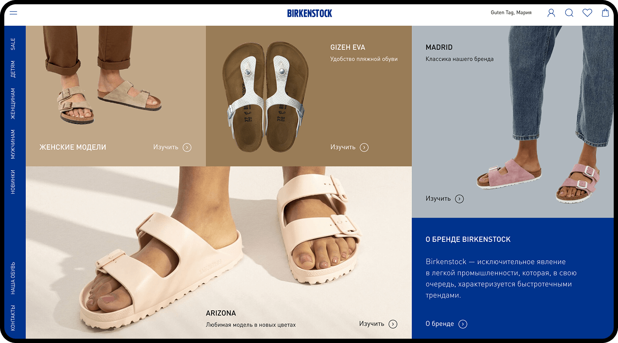The height and width of the screenshot is (343, 618).
Task: Open КОНТАКТЫ in the sidebar
Action: pos(13,318)
